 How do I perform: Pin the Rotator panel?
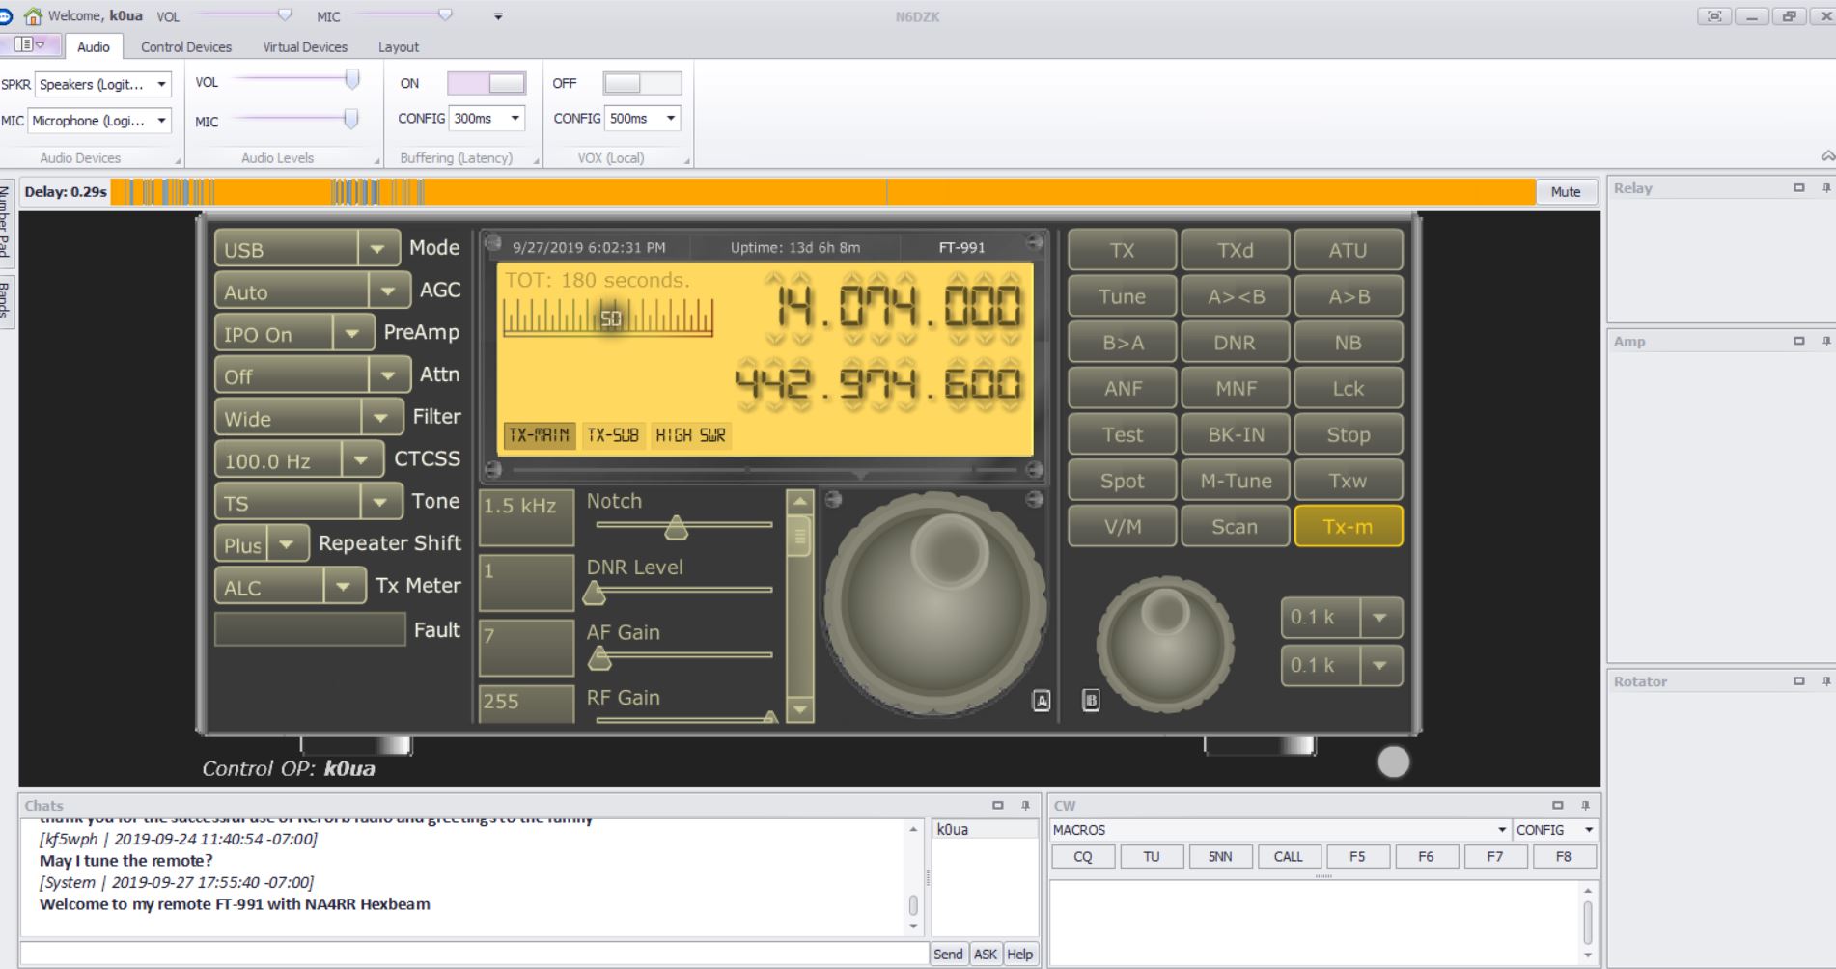1825,680
